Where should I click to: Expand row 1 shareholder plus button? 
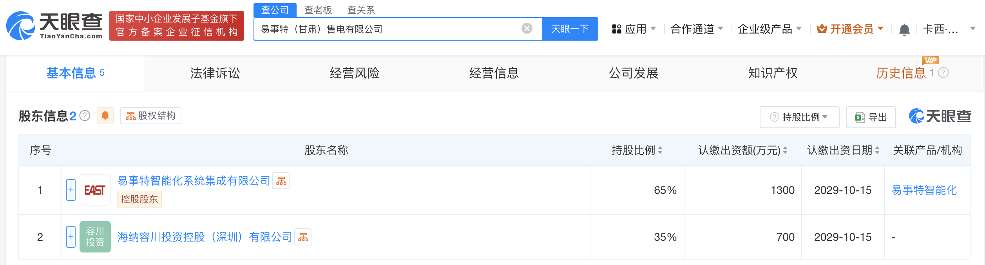(x=71, y=190)
